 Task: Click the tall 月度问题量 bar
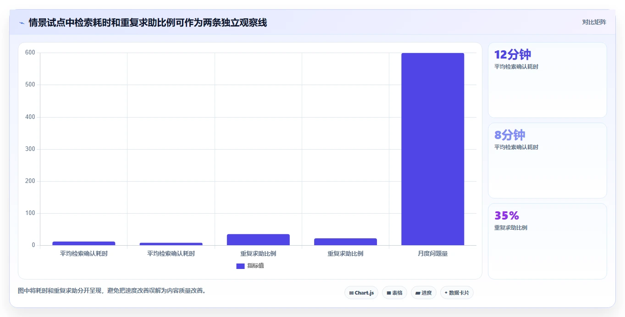coord(432,149)
